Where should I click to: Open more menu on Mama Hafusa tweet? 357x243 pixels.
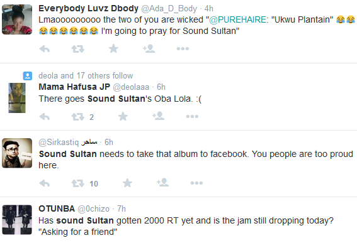pyautogui.click(x=192, y=117)
